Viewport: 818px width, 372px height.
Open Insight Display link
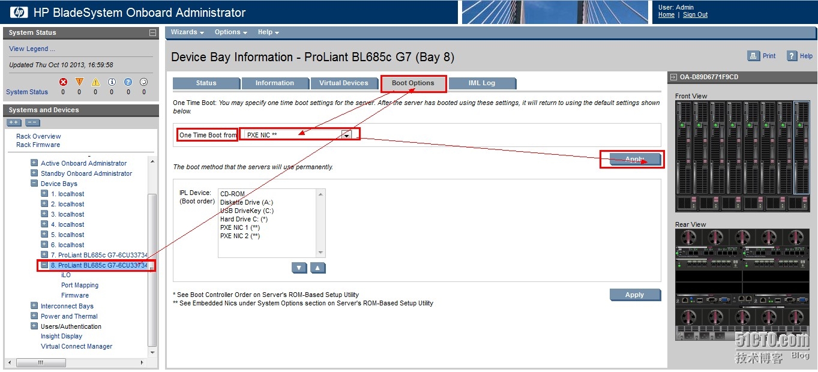click(61, 336)
